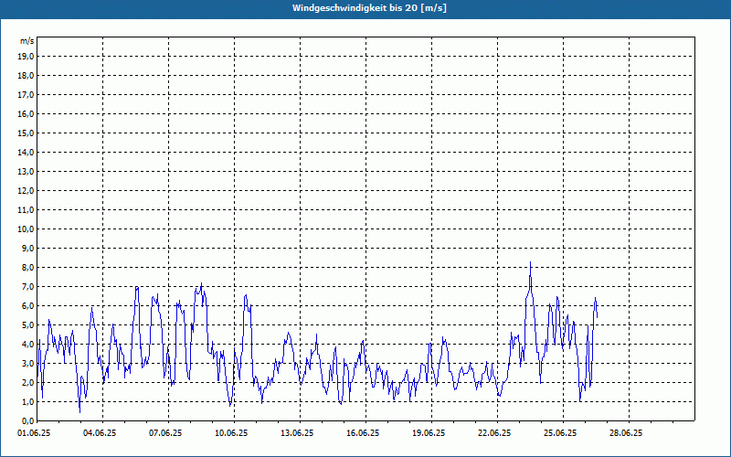Click the date label '22.06.25'

[494, 433]
